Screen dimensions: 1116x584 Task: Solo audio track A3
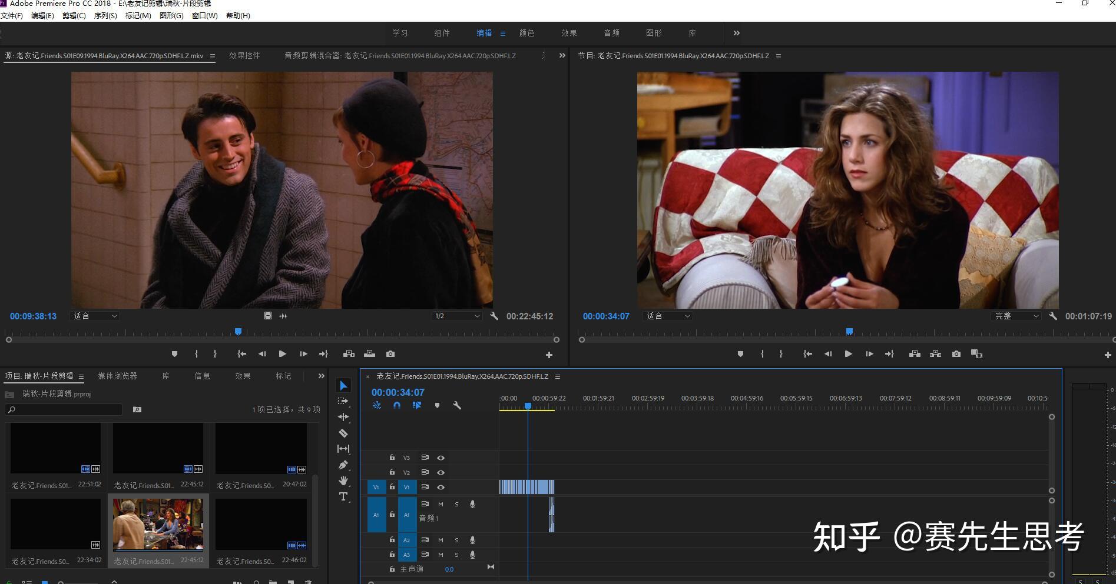(456, 555)
